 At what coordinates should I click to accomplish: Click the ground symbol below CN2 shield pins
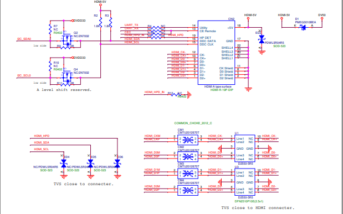click(248, 89)
